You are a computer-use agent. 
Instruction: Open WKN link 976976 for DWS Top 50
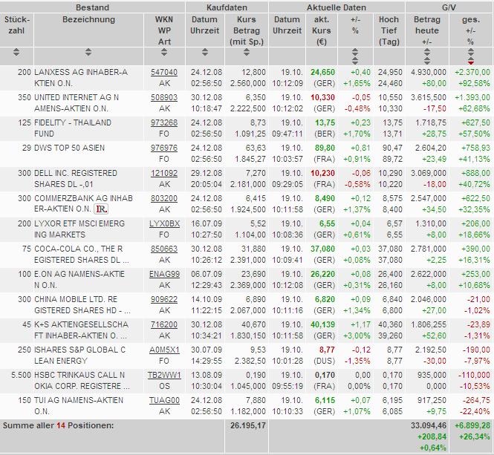[x=164, y=148]
